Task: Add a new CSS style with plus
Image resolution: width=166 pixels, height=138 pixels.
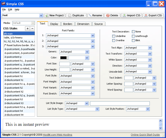Action: [28, 28]
